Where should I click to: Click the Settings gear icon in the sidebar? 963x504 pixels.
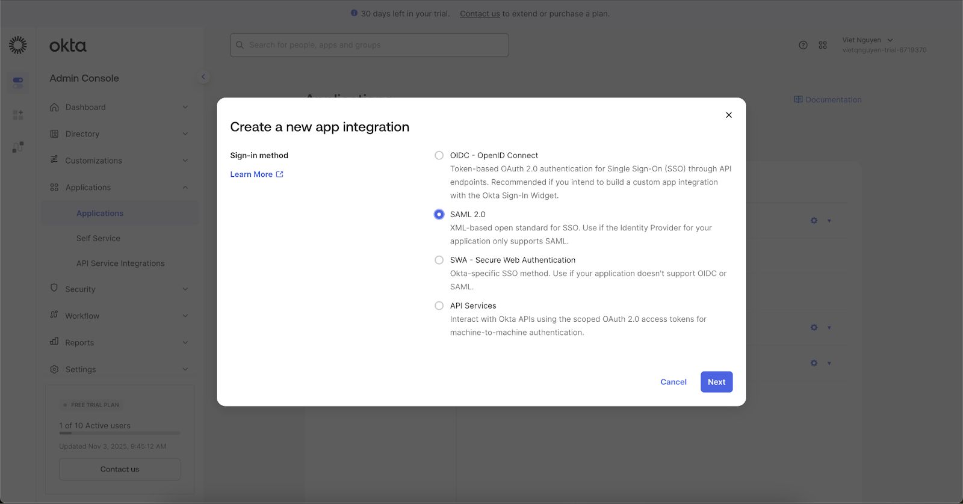tap(54, 369)
